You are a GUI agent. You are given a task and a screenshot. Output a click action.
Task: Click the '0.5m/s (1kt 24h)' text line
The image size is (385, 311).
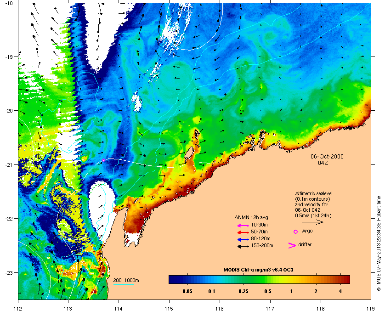point(313,216)
